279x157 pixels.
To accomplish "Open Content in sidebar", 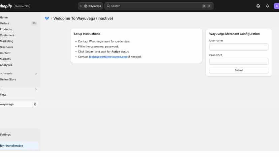I will tap(5, 53).
